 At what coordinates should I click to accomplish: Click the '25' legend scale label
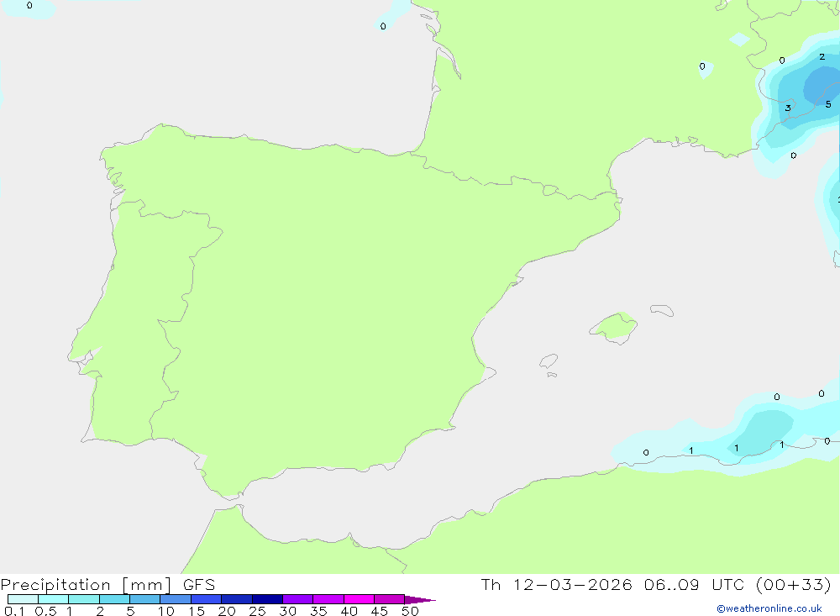click(258, 611)
